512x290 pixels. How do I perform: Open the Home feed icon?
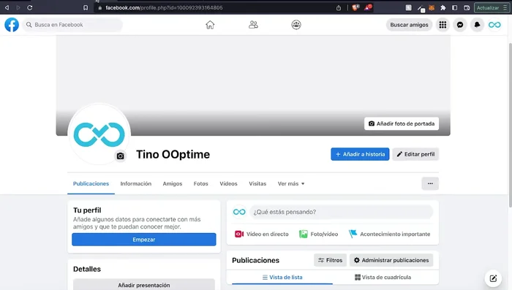click(210, 25)
